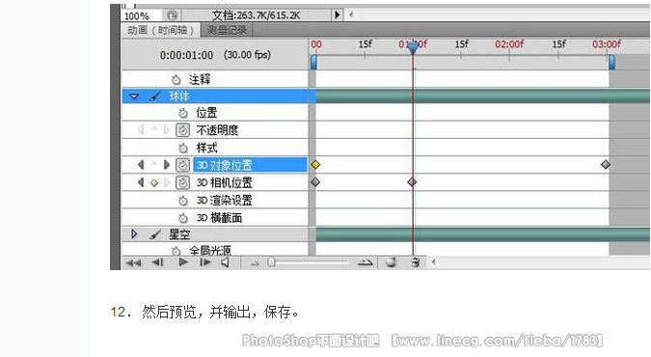Select the 3D 对象位置 property label
Screen dimensions: 651x357
[224, 165]
